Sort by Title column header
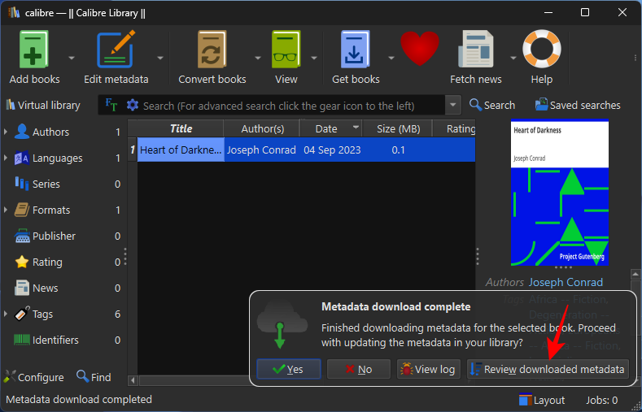The image size is (642, 412). (x=181, y=128)
